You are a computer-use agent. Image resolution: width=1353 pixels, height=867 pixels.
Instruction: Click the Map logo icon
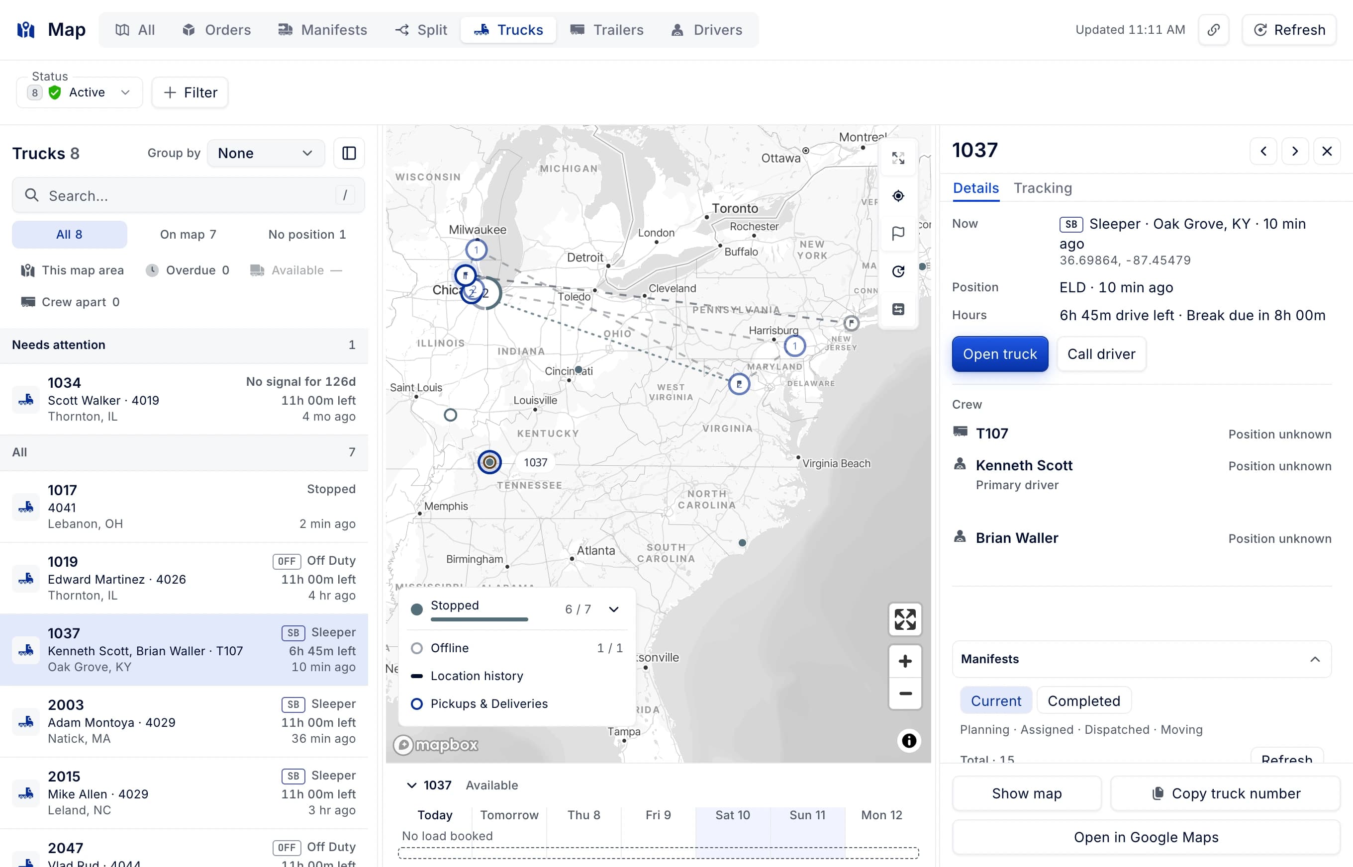point(26,30)
